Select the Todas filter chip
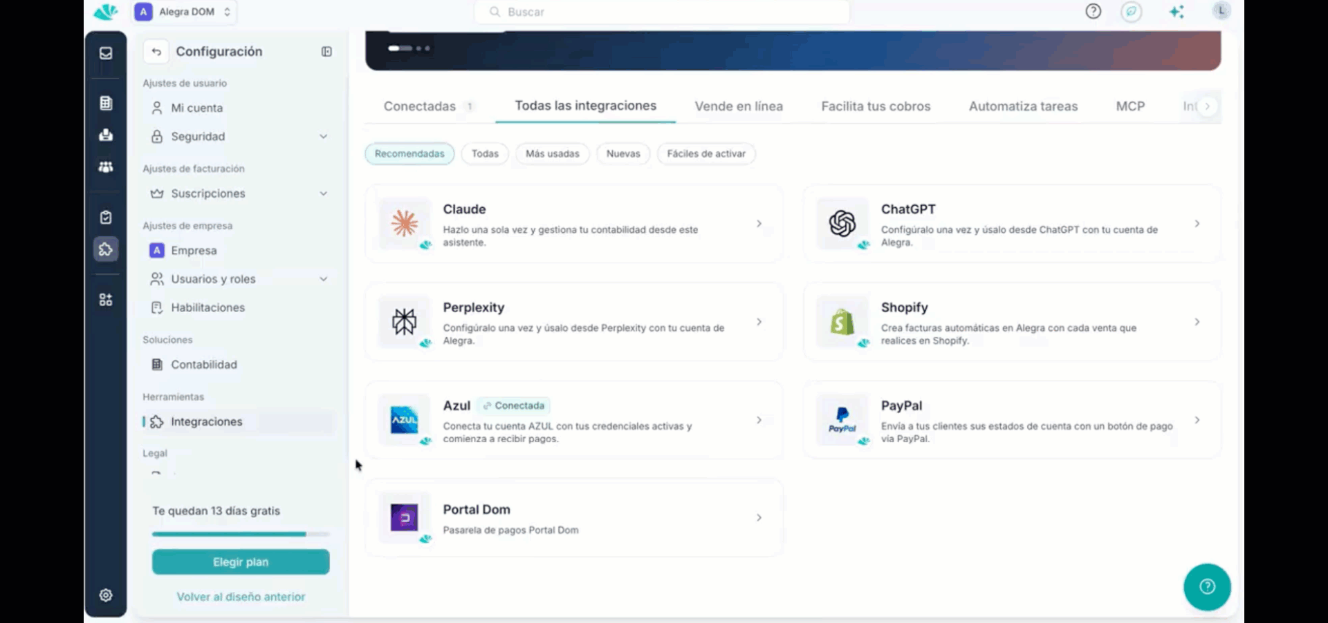 (485, 153)
